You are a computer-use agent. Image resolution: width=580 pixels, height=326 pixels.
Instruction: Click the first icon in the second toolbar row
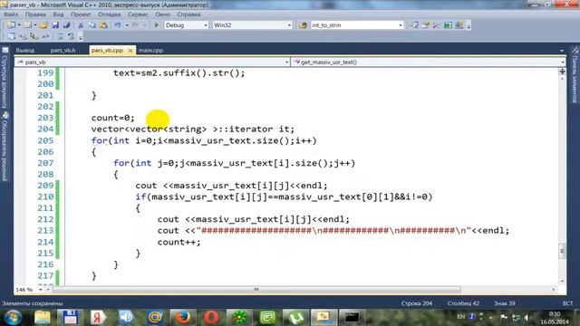click(x=11, y=36)
